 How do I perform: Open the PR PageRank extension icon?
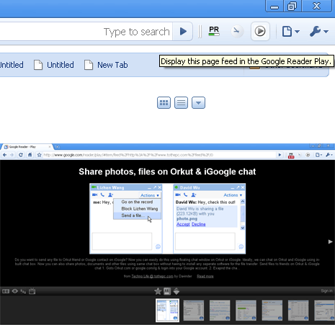[214, 31]
